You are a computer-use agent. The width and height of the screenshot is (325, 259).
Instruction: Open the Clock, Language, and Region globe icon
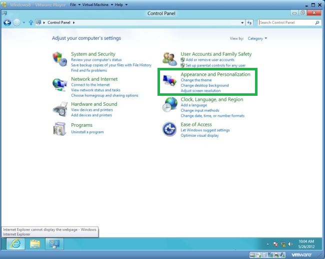(x=170, y=104)
